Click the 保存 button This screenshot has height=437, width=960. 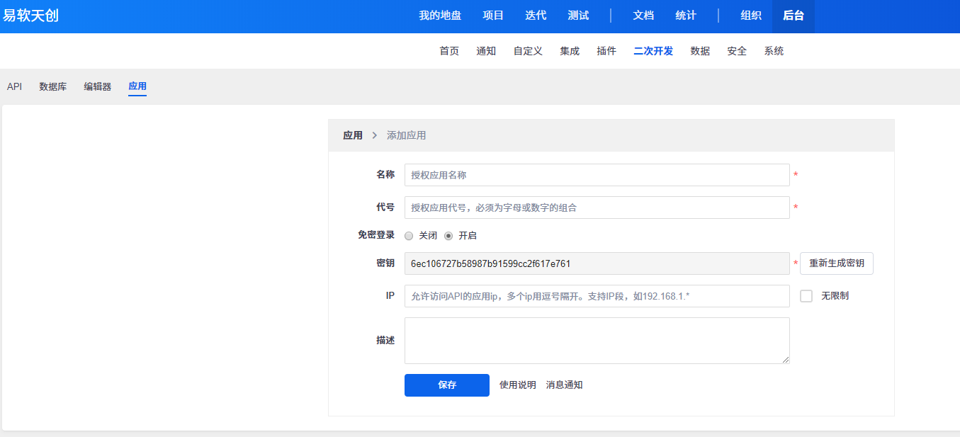tap(446, 385)
